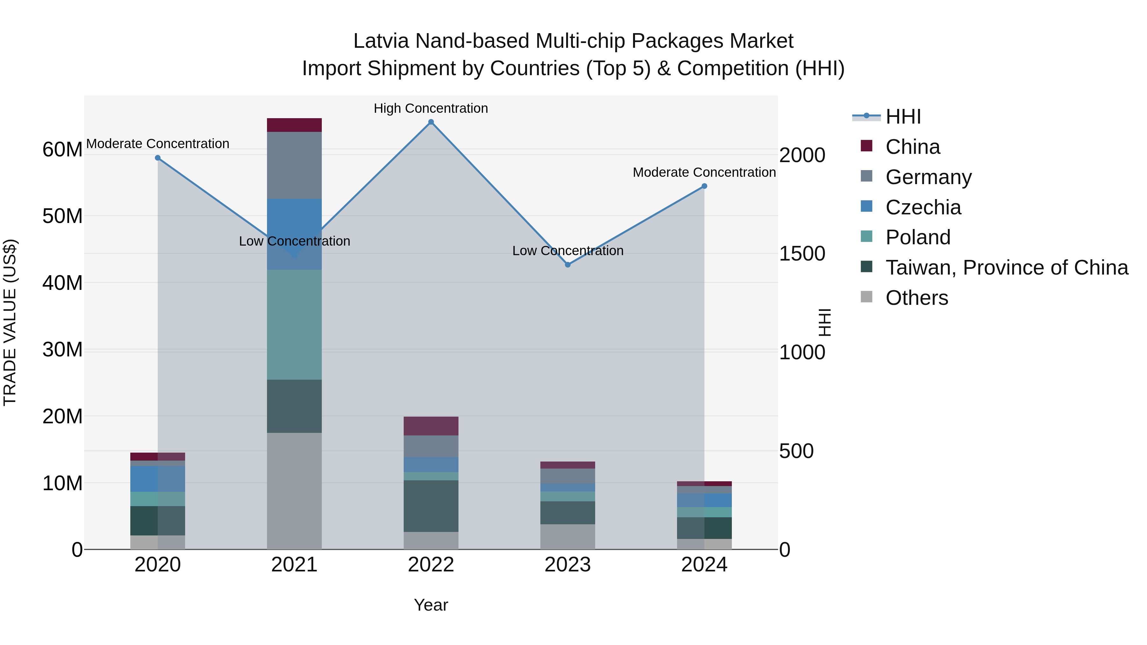Click the 2024 Taiwan bar segment

tap(704, 528)
